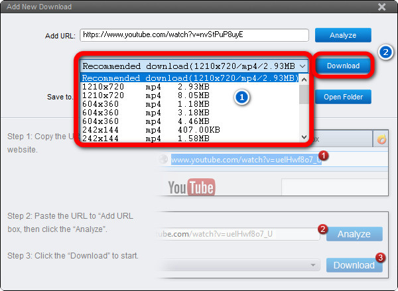
Task: Click the highlighted youtube URL in Step 1 illustration
Action: click(x=246, y=160)
